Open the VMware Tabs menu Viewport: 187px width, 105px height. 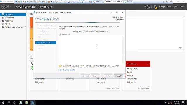39,2
